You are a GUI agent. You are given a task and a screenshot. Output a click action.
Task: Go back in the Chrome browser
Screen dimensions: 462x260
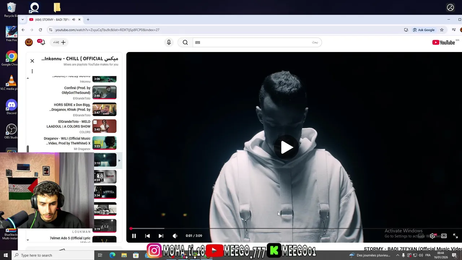pos(23,30)
